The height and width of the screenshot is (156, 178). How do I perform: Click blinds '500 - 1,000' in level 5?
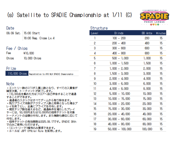click(x=120, y=58)
